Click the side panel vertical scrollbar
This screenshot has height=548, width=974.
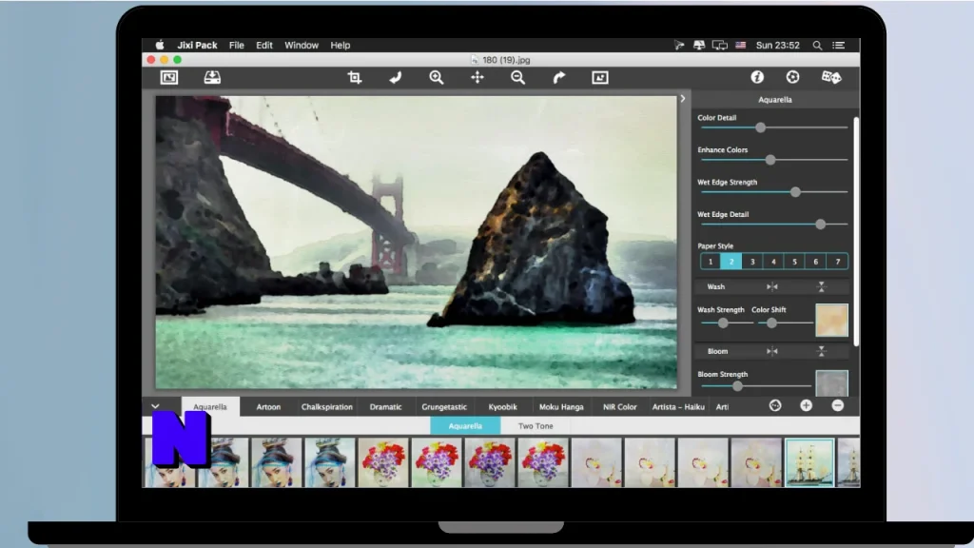pos(857,231)
